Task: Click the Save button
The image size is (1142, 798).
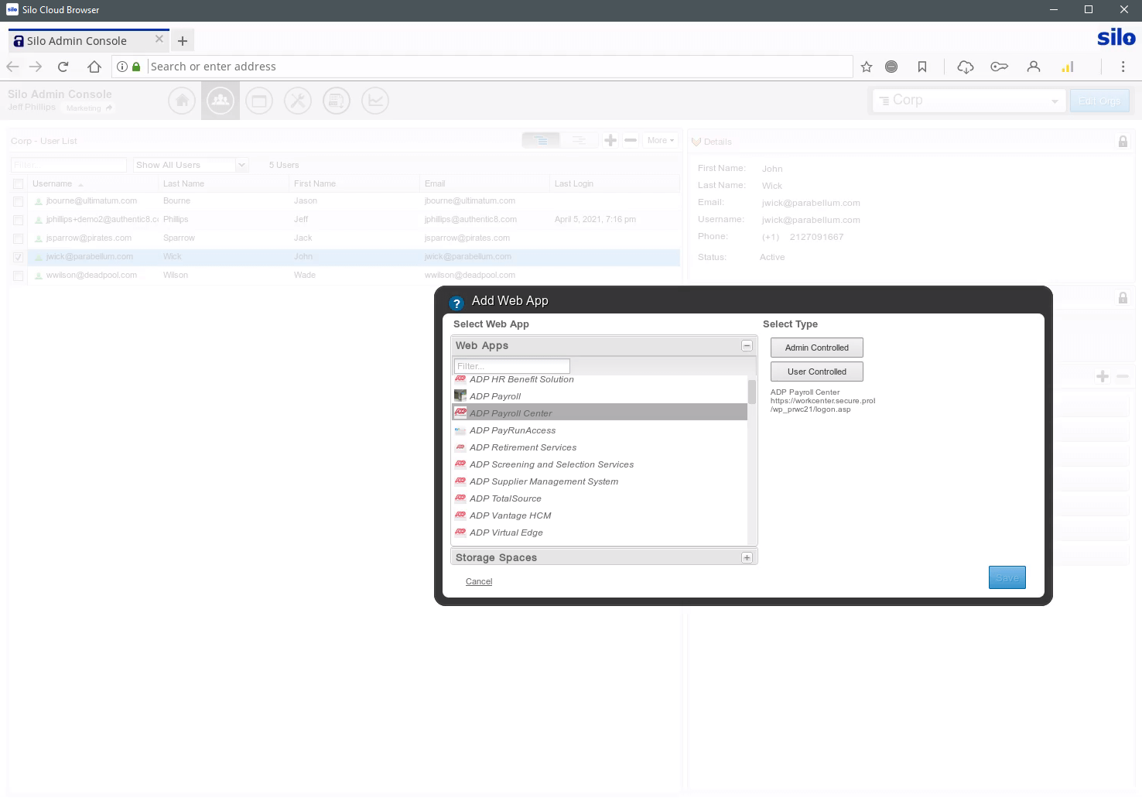Action: coord(1007,577)
